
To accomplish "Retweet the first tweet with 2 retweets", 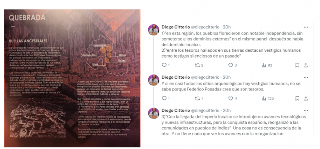I will [199, 65].
